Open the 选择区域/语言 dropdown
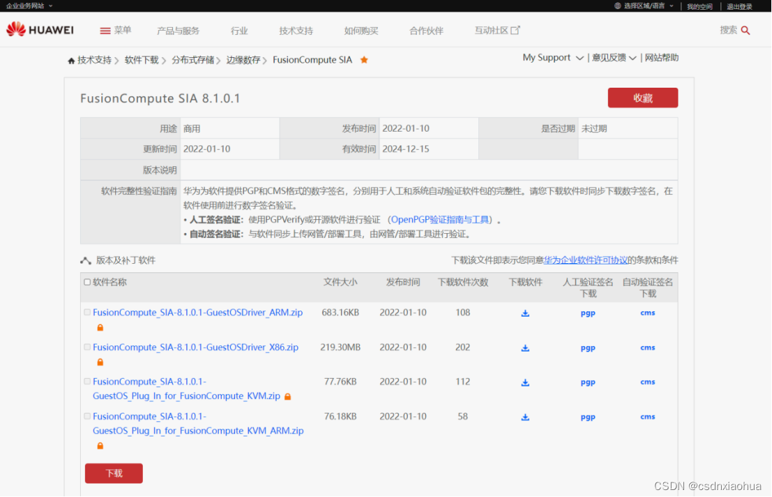 tap(644, 6)
